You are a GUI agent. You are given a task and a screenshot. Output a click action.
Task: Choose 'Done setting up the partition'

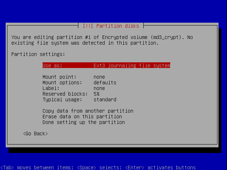click(x=84, y=122)
